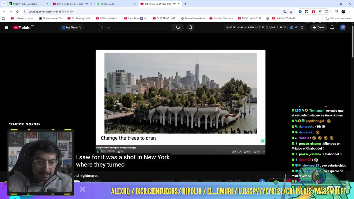The image size is (354, 199).
Task: View site information icon in the address bar
Action: [x=25, y=12]
